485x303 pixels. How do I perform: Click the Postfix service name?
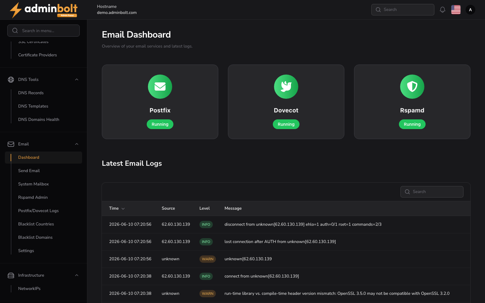(x=160, y=110)
